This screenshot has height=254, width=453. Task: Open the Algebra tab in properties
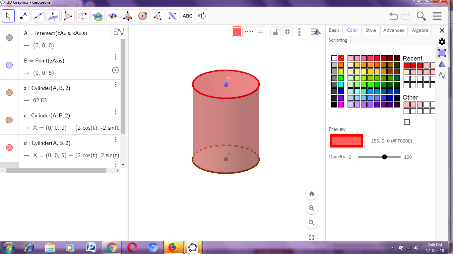pos(420,30)
